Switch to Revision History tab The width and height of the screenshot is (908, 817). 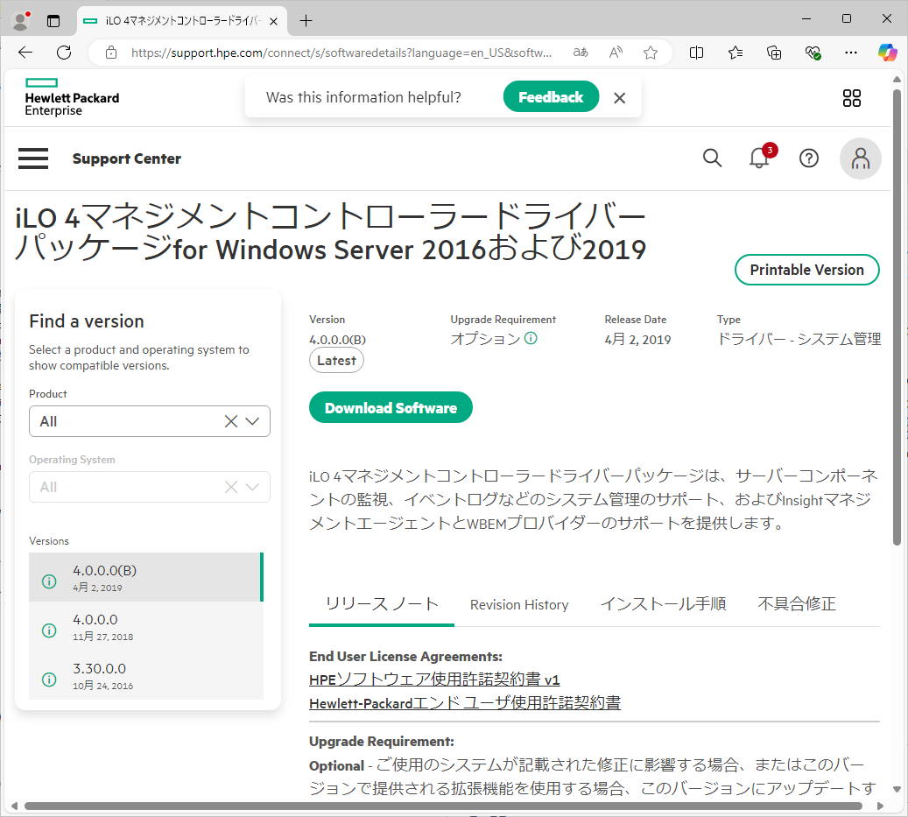(519, 604)
